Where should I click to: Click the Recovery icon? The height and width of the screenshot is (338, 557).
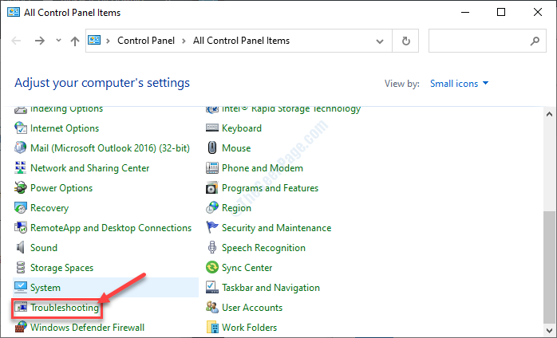(20, 208)
